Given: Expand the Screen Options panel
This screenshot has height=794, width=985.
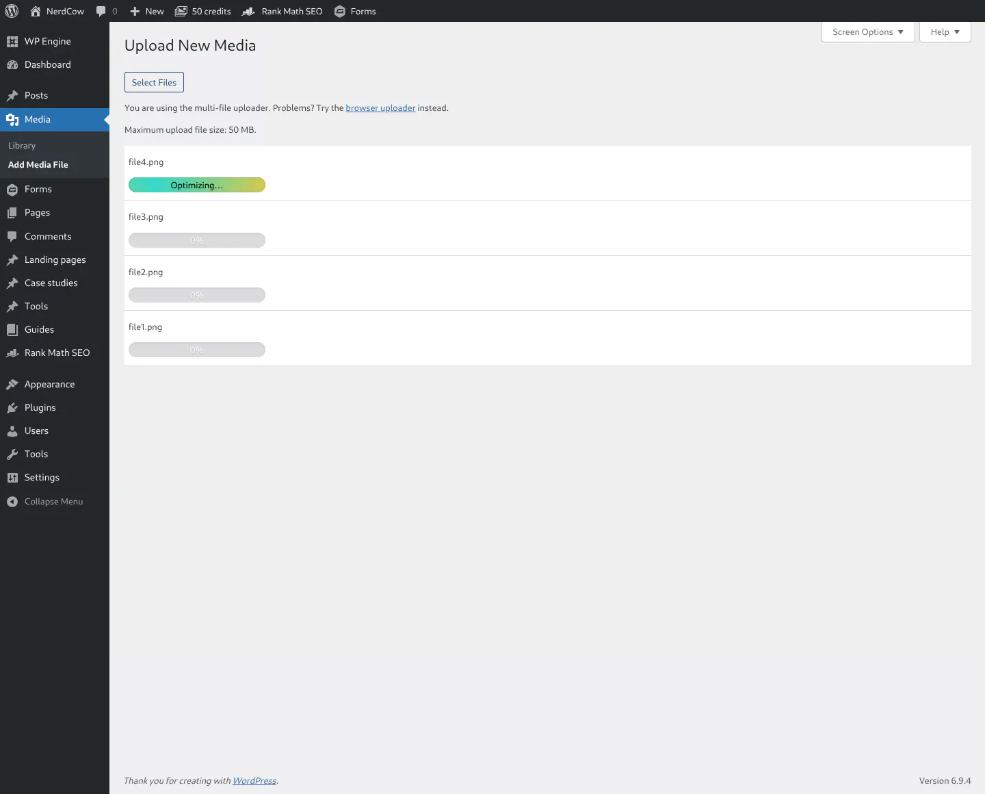Looking at the screenshot, I should (868, 32).
